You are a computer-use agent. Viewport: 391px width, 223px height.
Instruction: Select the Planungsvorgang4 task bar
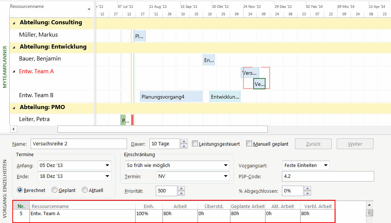171,97
